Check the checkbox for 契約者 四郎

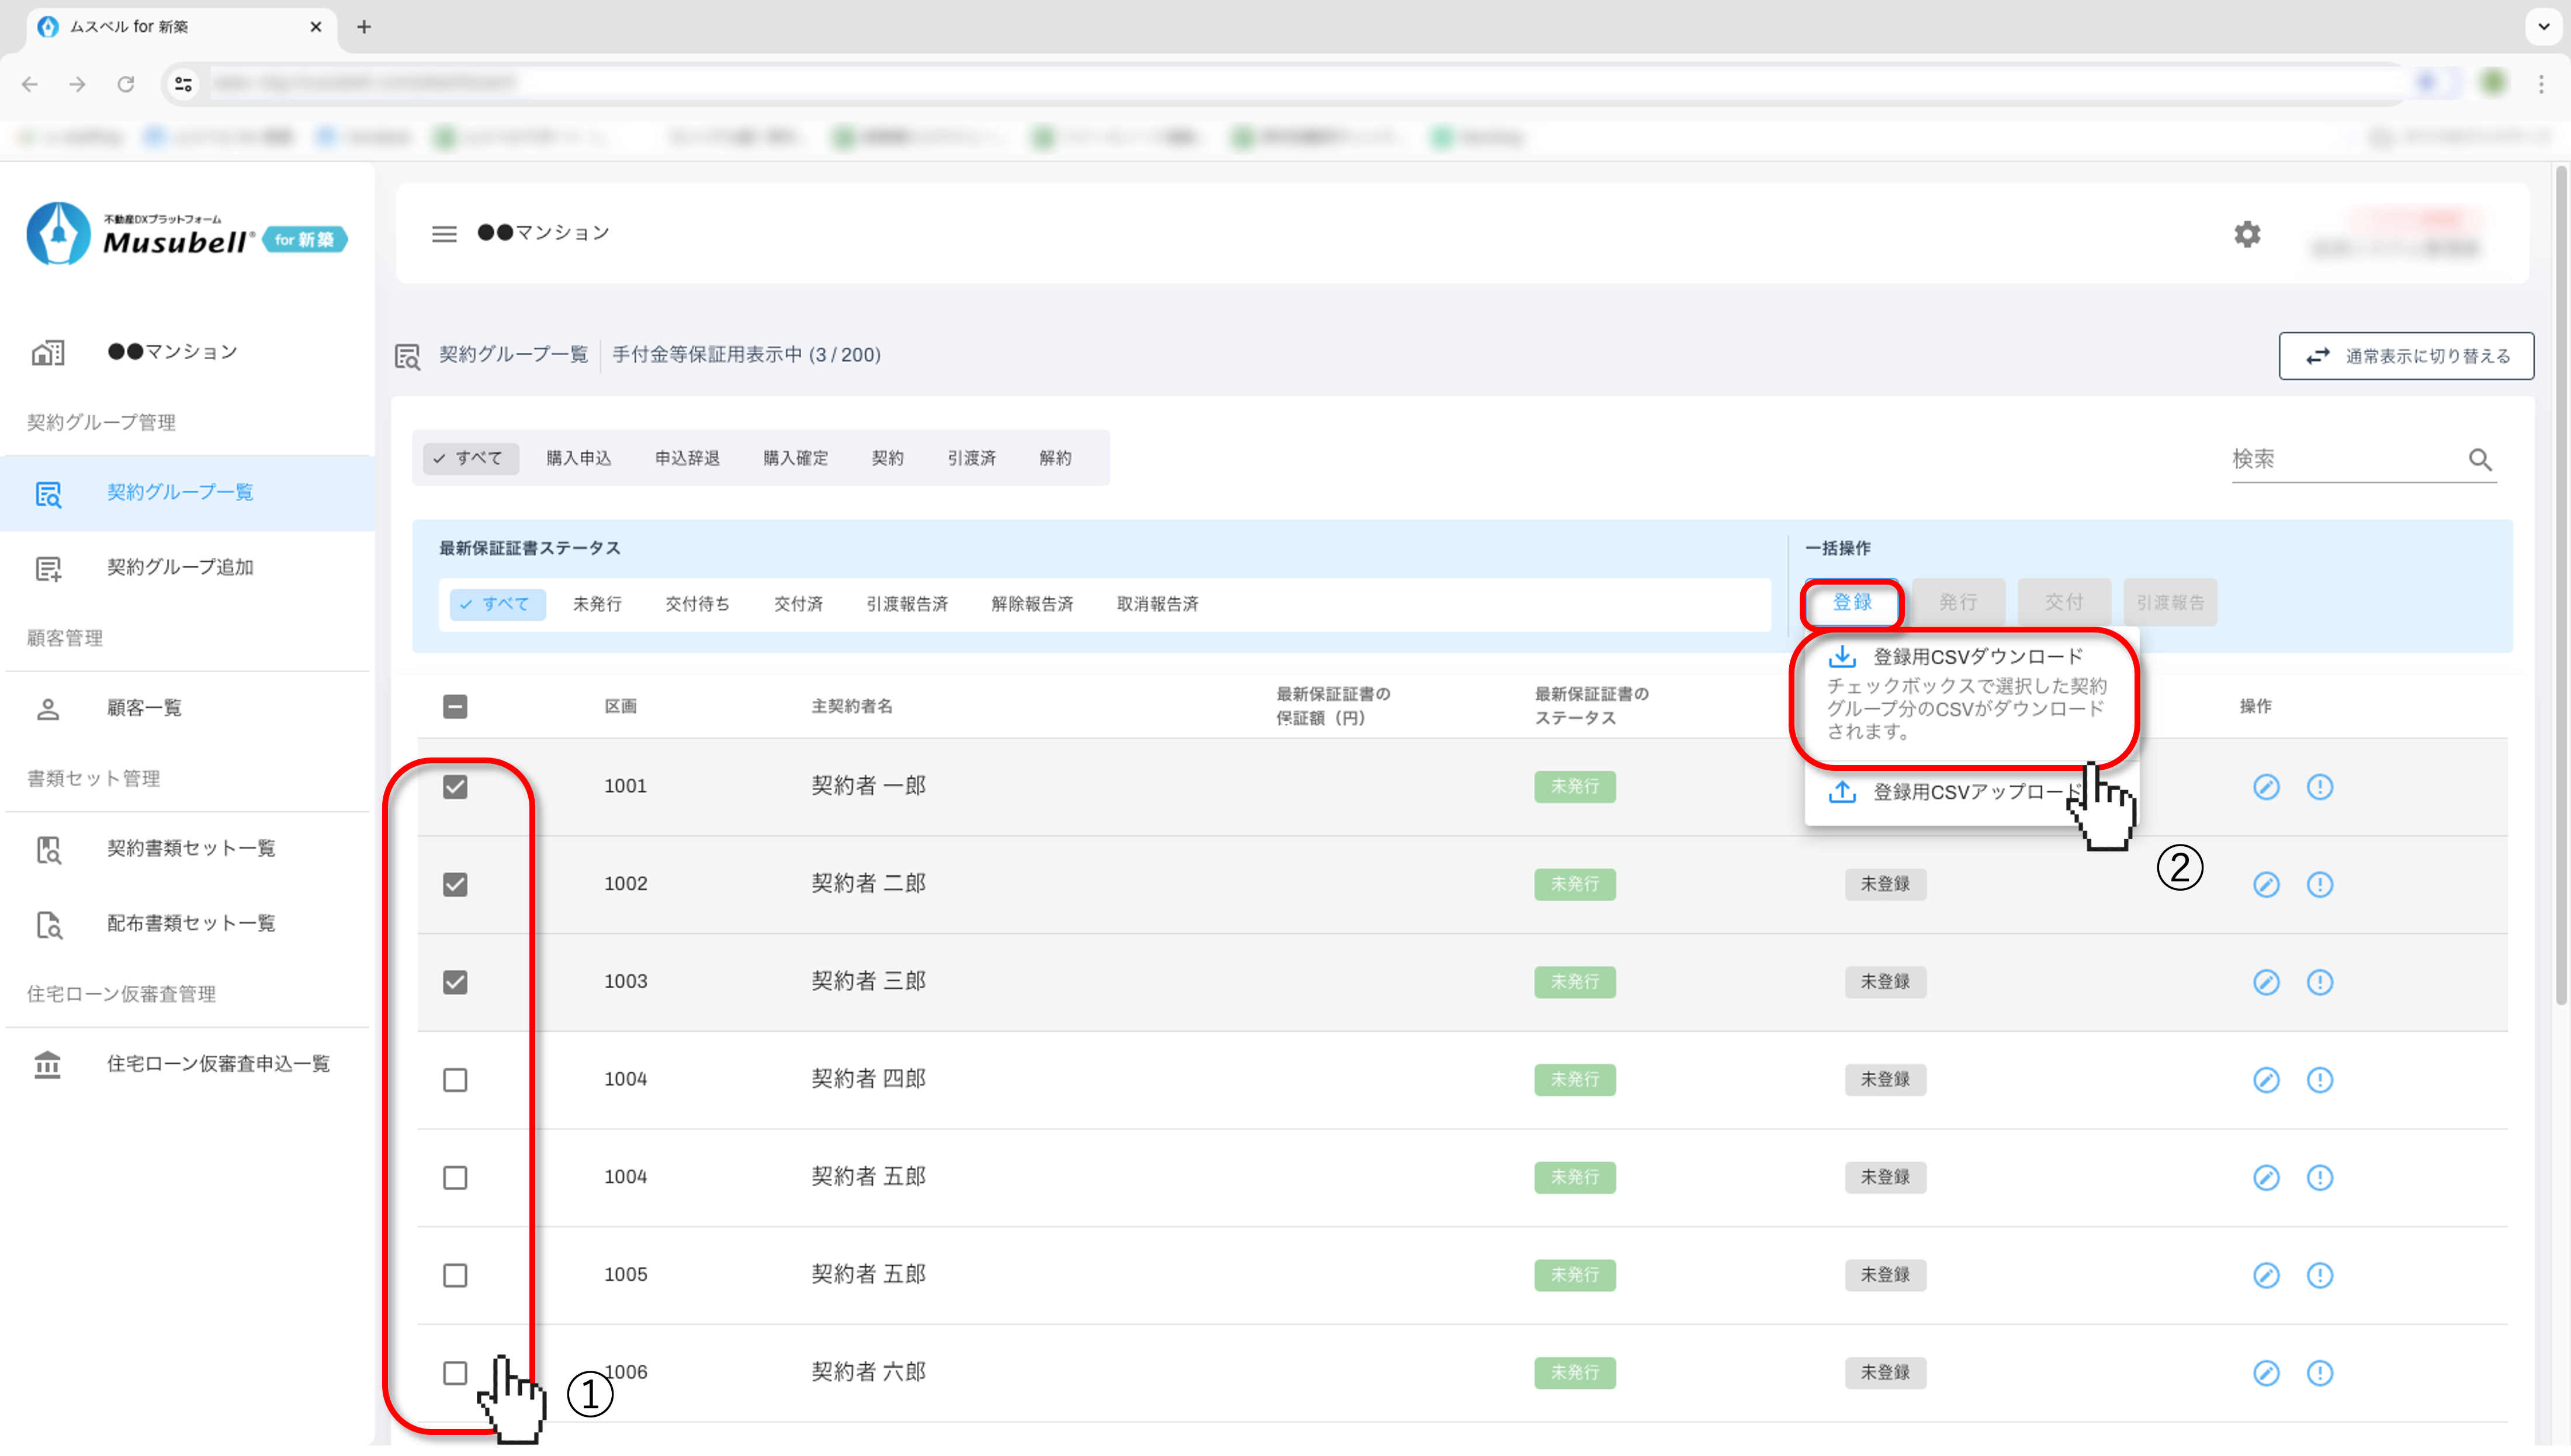(455, 1080)
